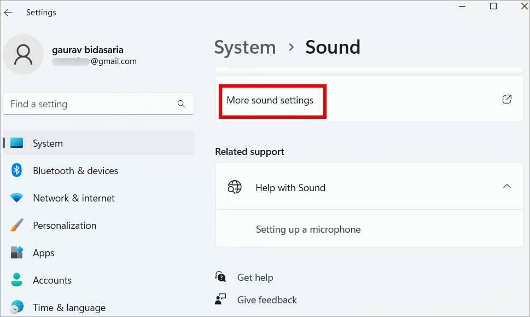Open the Accounts settings category
The image size is (530, 317).
coord(52,280)
